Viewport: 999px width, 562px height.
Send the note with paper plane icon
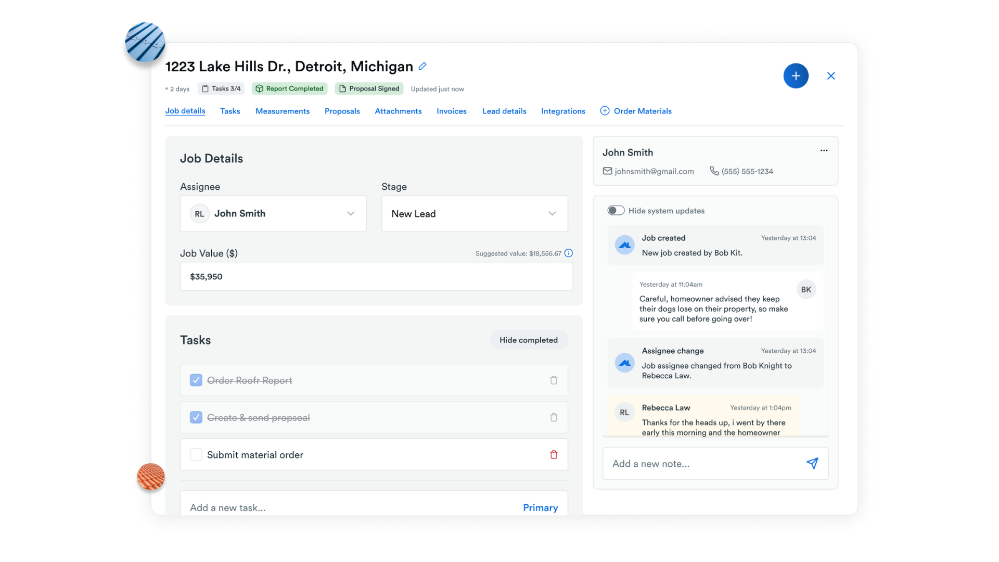[812, 463]
